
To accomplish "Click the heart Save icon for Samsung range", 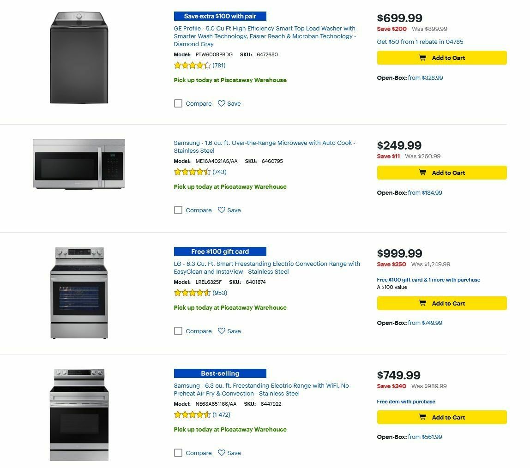I will point(222,453).
